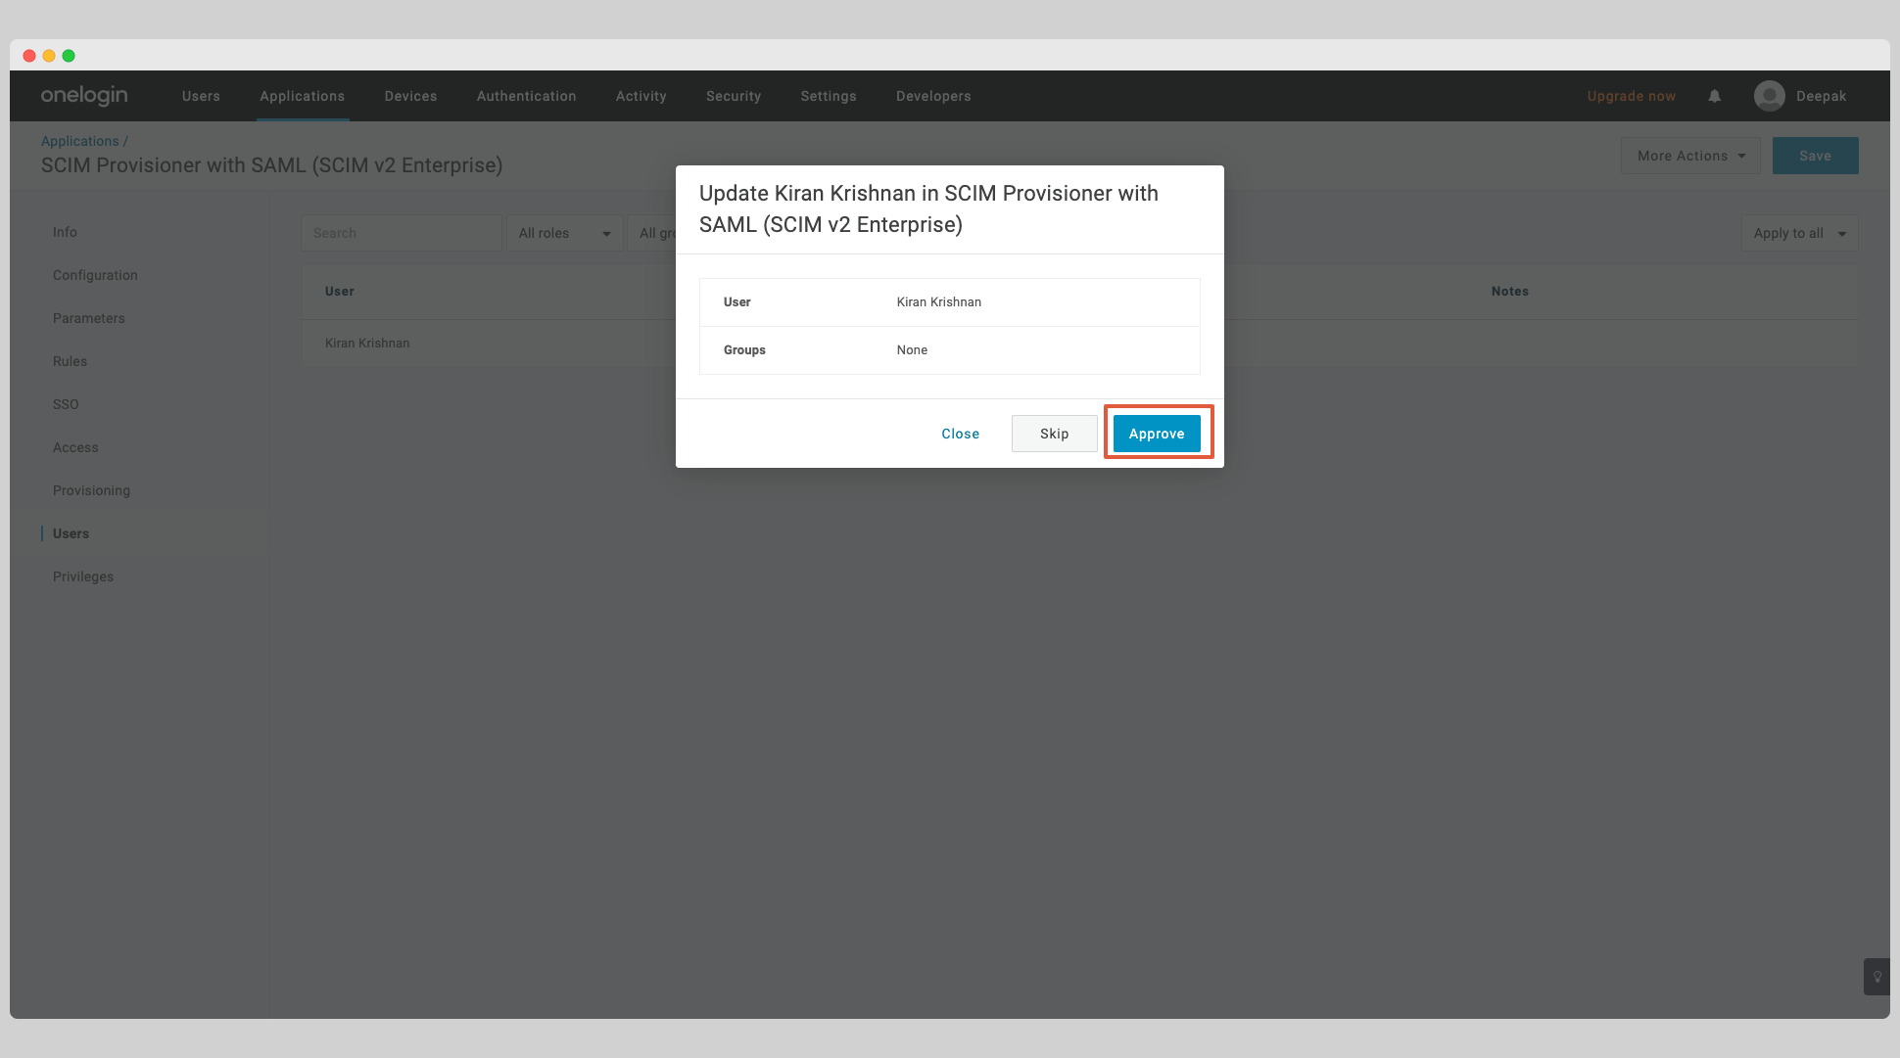
Task: Switch to the Devices tab
Action: click(x=410, y=96)
